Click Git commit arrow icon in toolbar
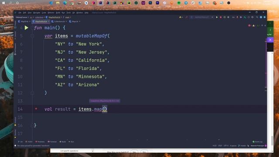This screenshot has width=279, height=157. point(241,17)
